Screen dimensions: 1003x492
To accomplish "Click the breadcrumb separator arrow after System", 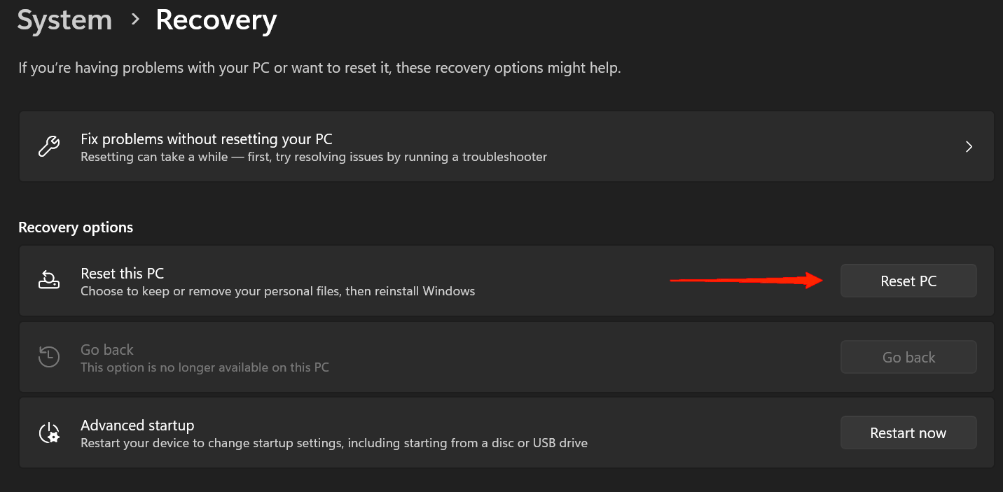I will coord(135,20).
